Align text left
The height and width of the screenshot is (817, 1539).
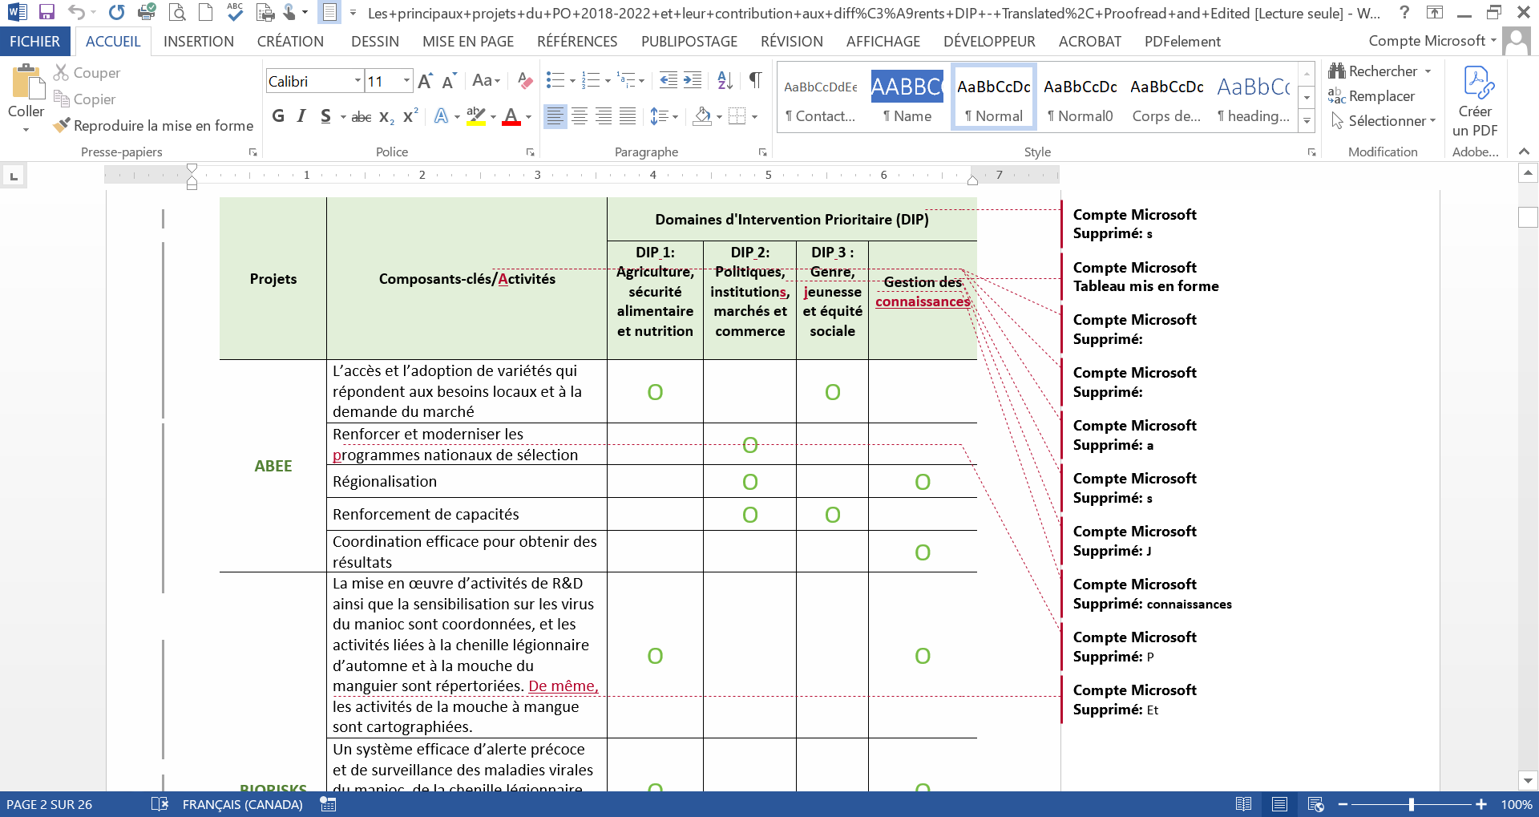point(555,116)
